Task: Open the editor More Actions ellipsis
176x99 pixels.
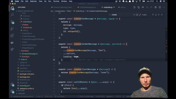Action: tap(164, 7)
